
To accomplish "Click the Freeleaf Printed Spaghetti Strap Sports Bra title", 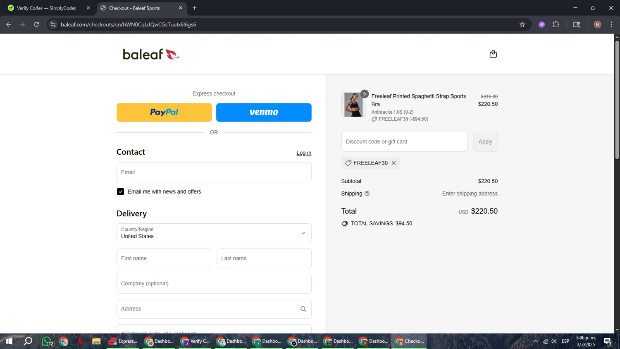I will click(419, 100).
